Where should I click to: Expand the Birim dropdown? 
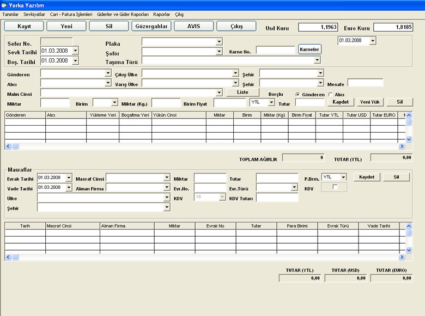tap(114, 102)
